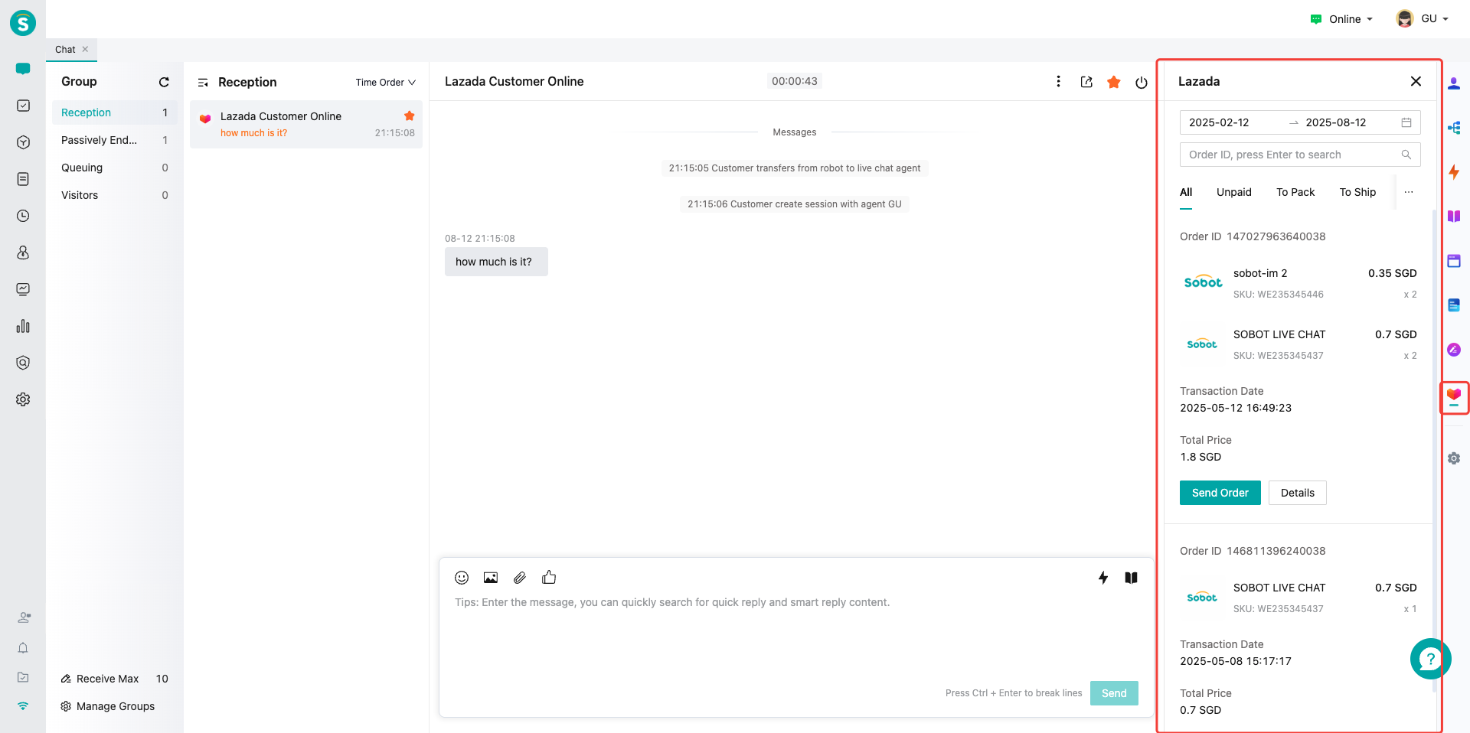Click the emoji picker icon
The width and height of the screenshot is (1470, 733).
(462, 578)
